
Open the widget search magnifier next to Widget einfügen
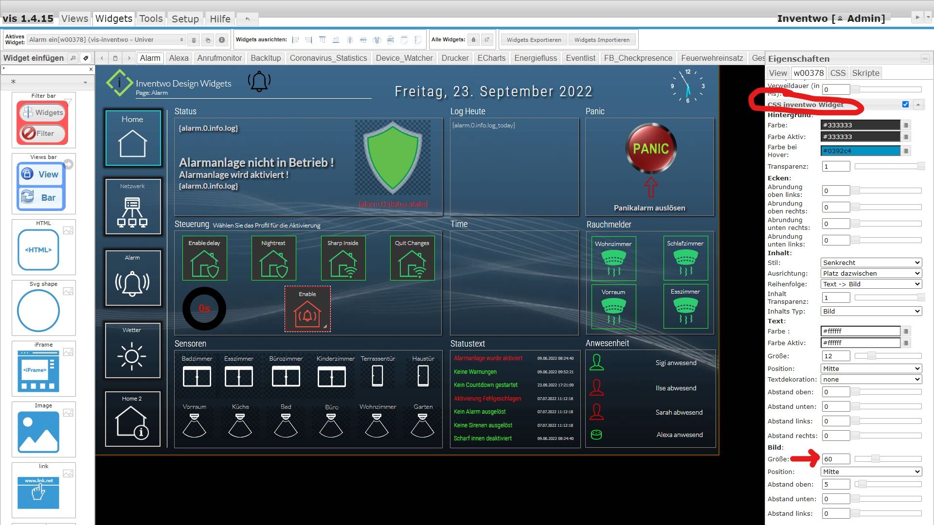[x=73, y=58]
